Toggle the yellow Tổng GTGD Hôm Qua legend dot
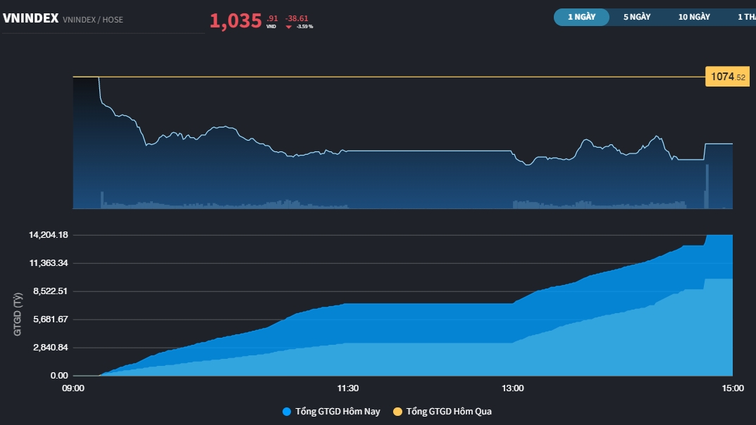The image size is (756, 425). coord(397,412)
